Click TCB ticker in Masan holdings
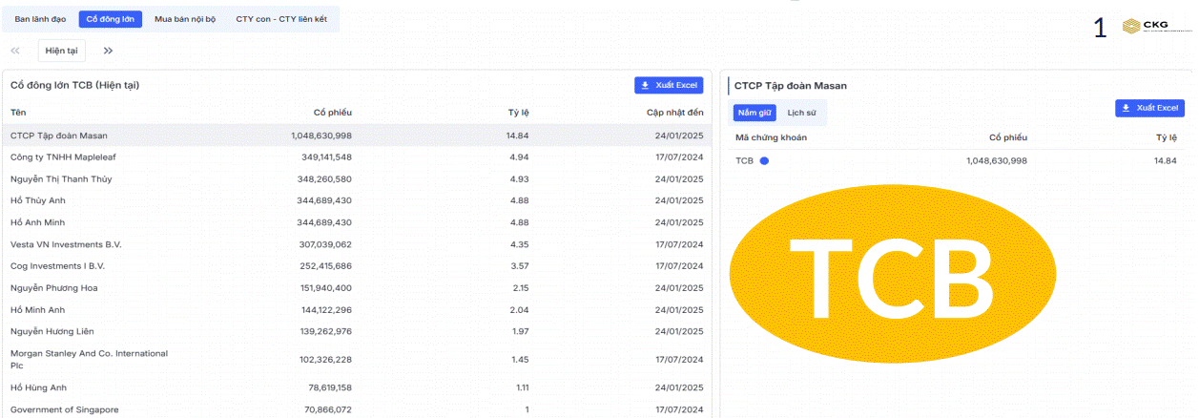The image size is (1199, 418). pos(744,160)
